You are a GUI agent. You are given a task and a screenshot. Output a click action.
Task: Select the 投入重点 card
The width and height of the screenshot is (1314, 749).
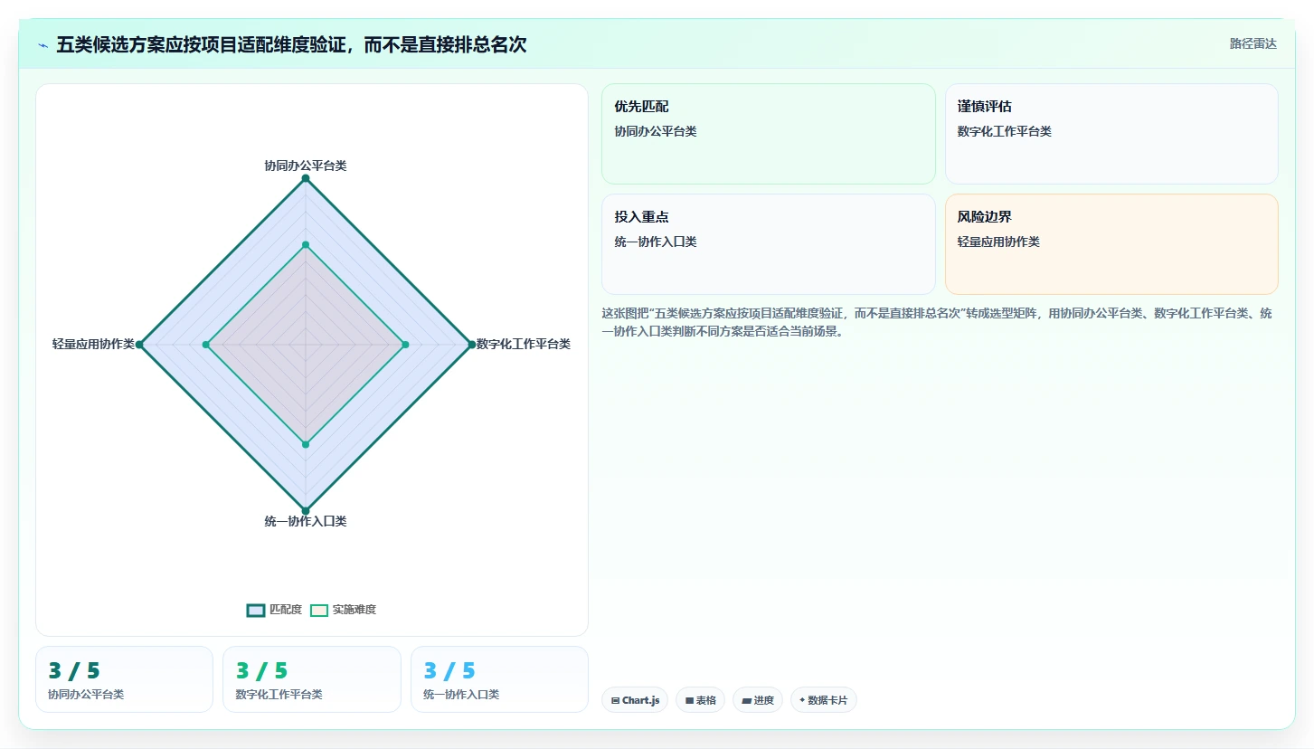769,244
